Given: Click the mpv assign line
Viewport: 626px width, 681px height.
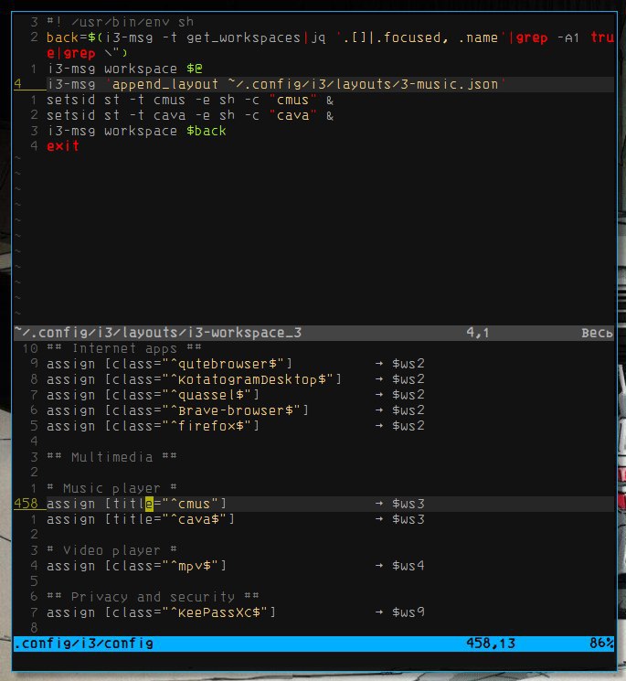Looking at the screenshot, I should [x=235, y=566].
